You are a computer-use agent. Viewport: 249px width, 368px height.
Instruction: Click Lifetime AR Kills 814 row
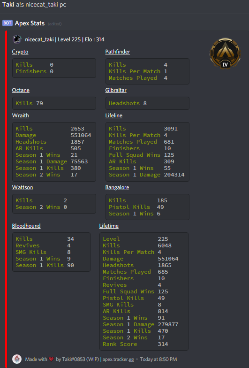coord(135,311)
